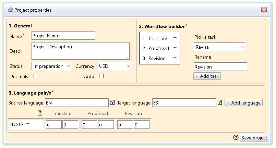Click the help circle beside Save project
The width and height of the screenshot is (276, 148).
(x=236, y=137)
